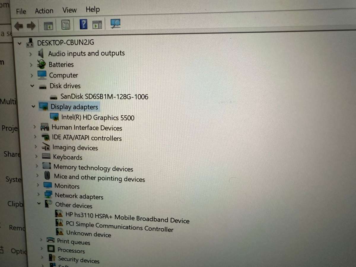Click the Scan for hardware changes icon
This screenshot has height=267, width=356.
tap(115, 24)
